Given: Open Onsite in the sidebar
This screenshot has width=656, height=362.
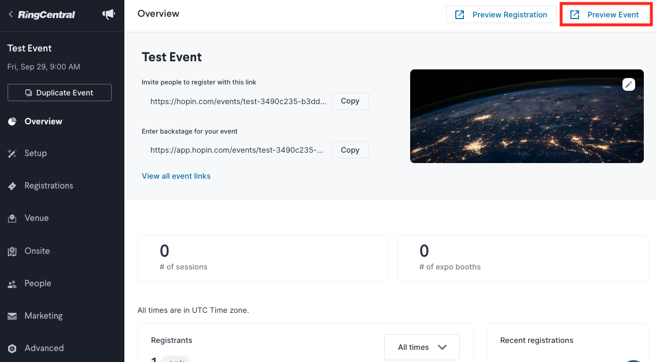Looking at the screenshot, I should tap(37, 251).
